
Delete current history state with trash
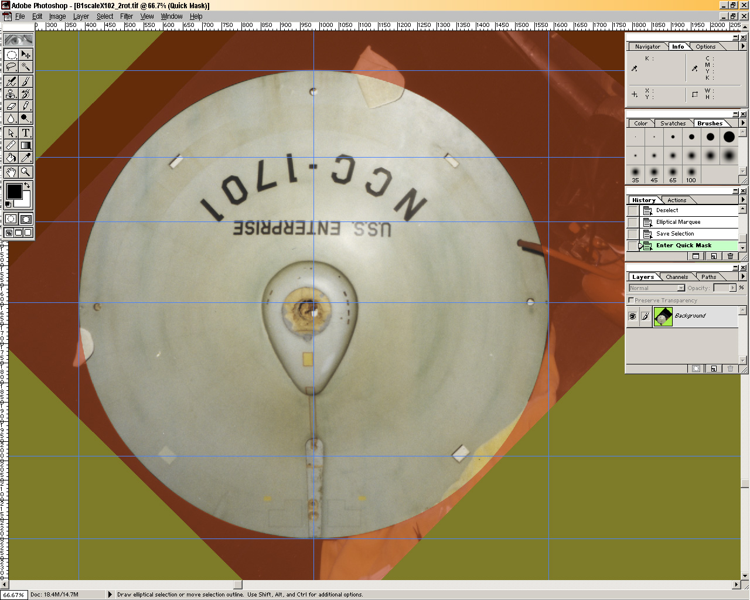pyautogui.click(x=730, y=256)
